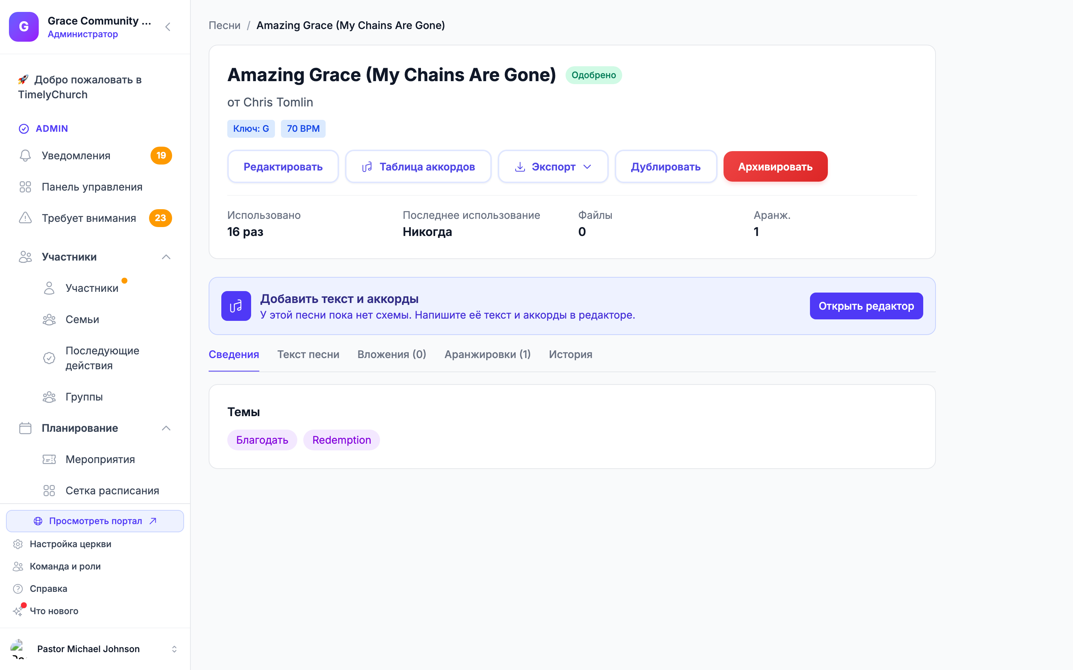This screenshot has height=670, width=1073.
Task: Click the music note icon in banner
Action: [x=236, y=306]
